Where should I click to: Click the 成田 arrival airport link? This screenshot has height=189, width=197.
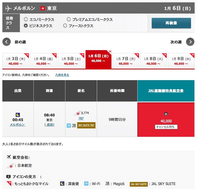[50, 125]
